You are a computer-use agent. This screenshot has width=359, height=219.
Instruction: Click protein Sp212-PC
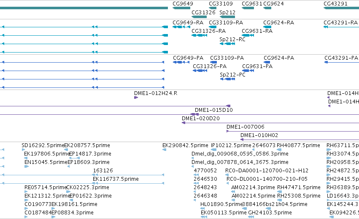[x=232, y=75]
